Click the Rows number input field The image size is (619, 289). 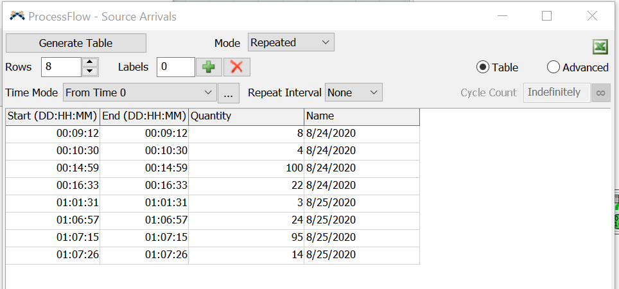[x=61, y=67]
